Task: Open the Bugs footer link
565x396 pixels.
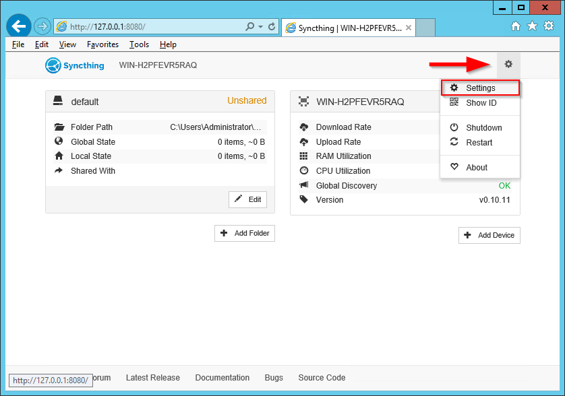Action: point(274,378)
